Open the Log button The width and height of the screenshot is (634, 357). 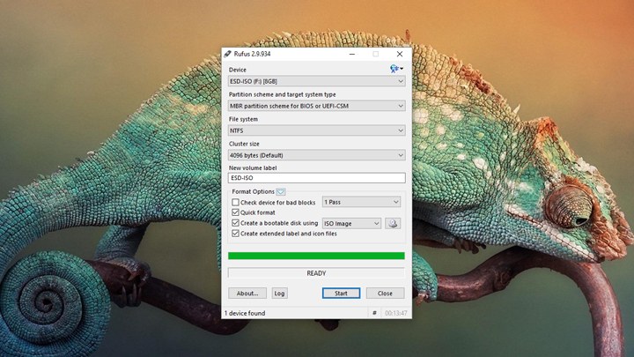(279, 293)
